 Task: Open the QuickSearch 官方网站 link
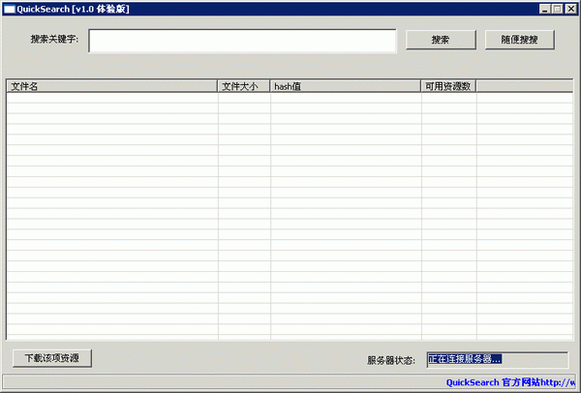coord(510,382)
